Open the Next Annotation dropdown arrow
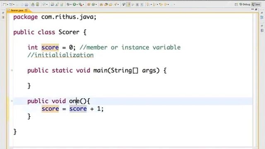 (x=151, y=5)
